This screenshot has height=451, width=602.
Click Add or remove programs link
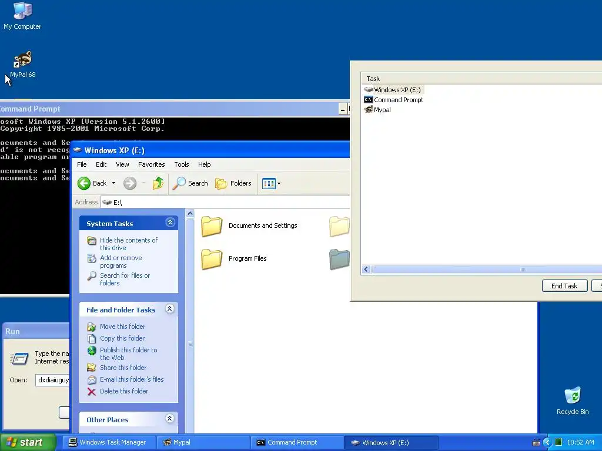[121, 261]
